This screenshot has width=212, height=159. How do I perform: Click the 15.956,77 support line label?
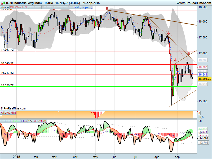(x=7, y=85)
